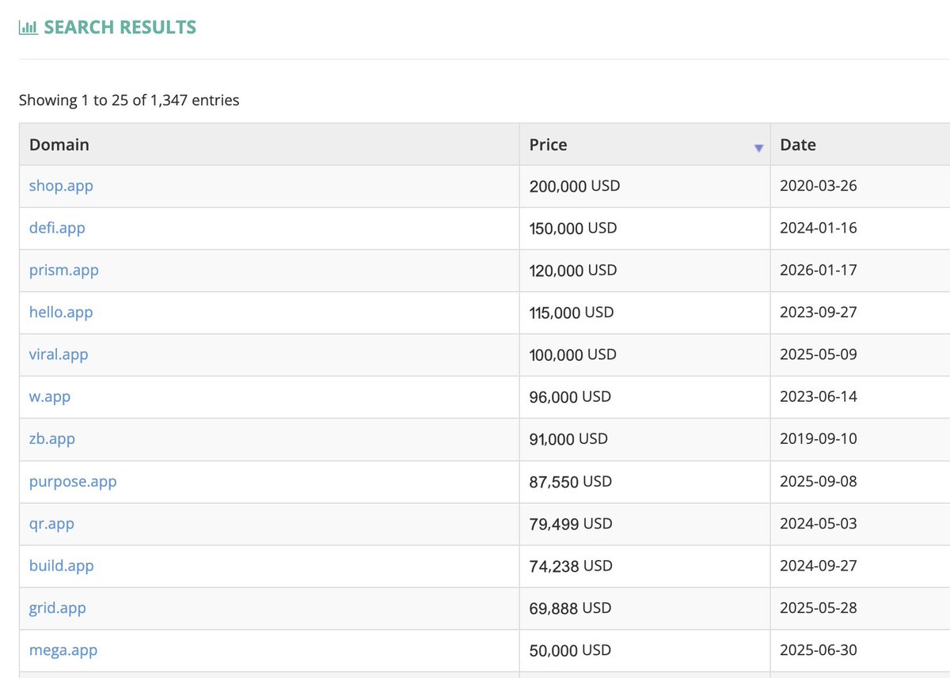Open the grid.app domain link
Viewport: 950px width, 678px height.
tap(58, 608)
